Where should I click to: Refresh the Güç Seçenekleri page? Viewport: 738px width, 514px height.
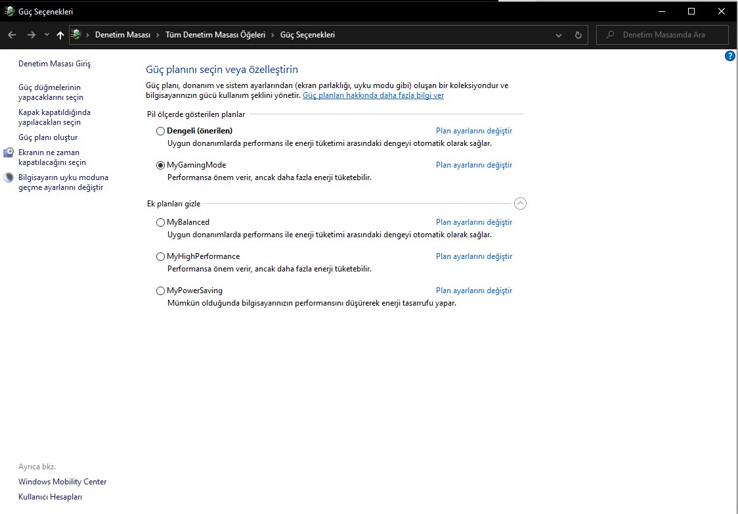point(578,35)
